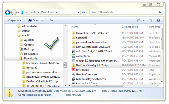Open the address bar history dropdown
Image resolution: width=169 pixels, height=104 pixels.
coord(79,12)
